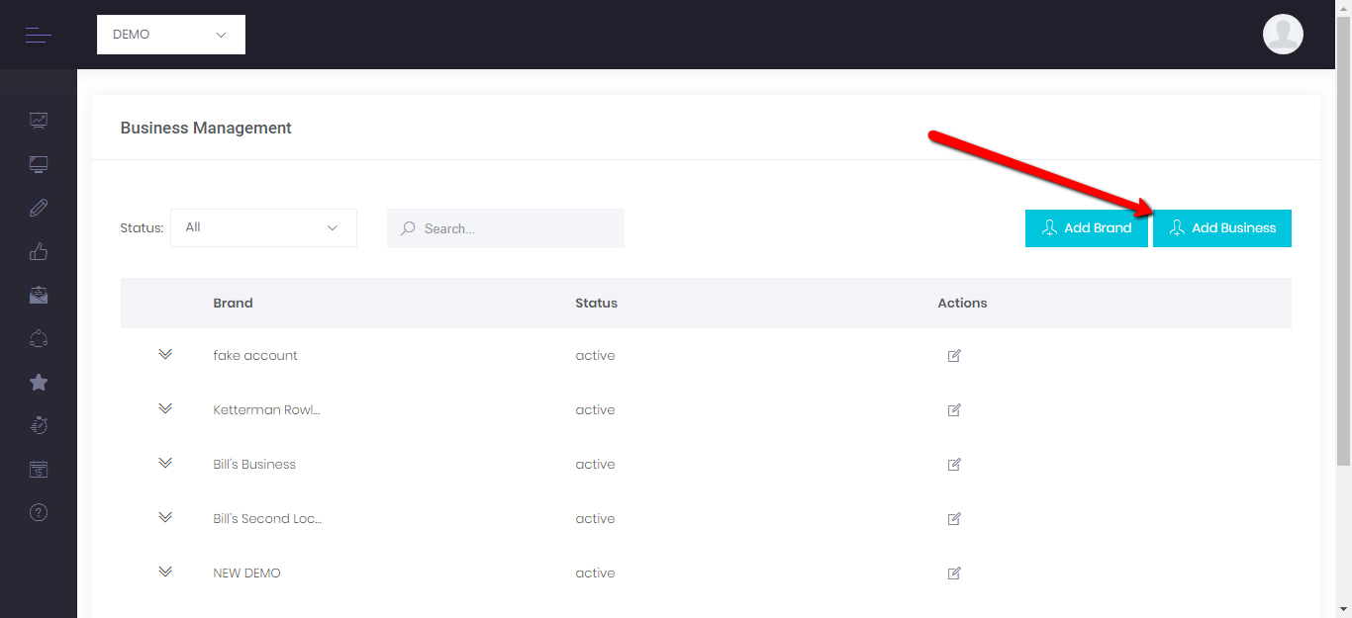Click edit icon for Bill's Business
1352x618 pixels.
[x=954, y=465]
